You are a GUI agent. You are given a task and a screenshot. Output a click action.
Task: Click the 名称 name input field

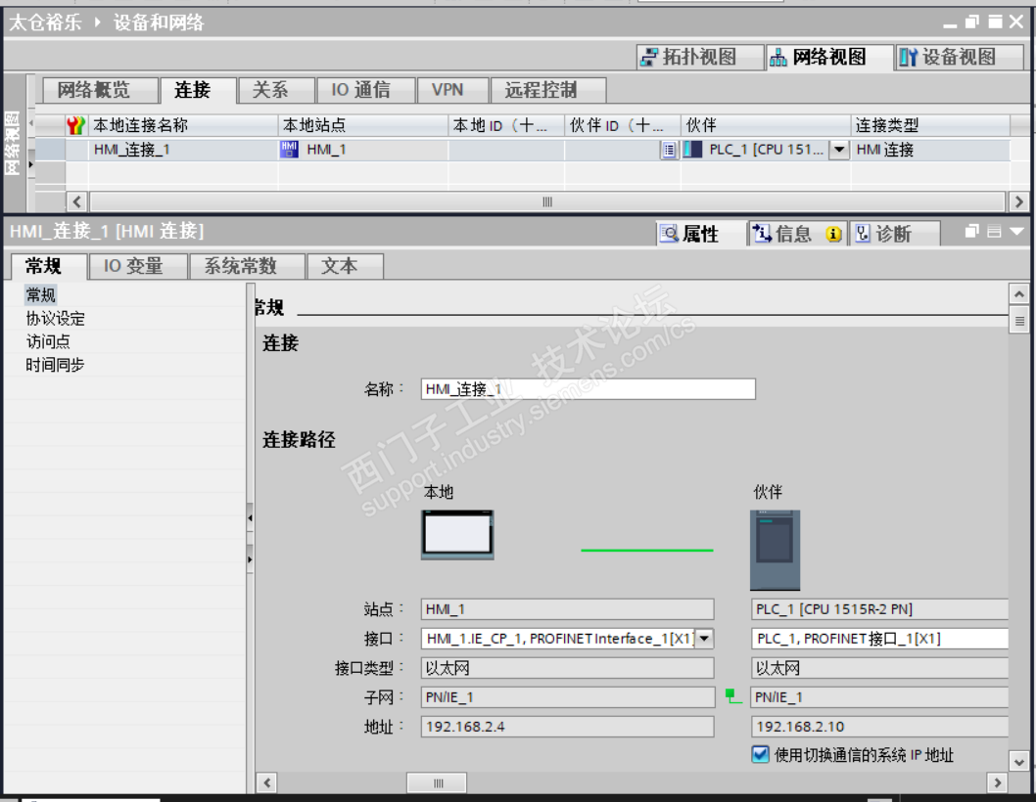(x=589, y=389)
